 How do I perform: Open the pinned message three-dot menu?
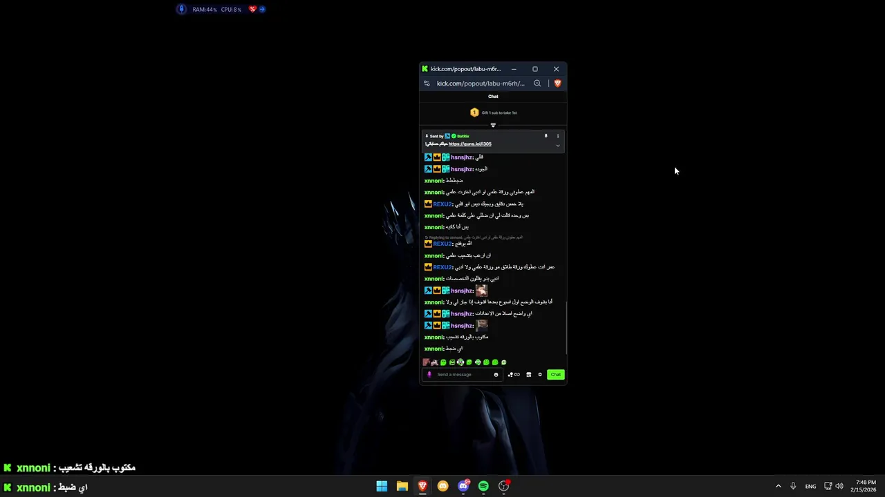pyautogui.click(x=558, y=136)
